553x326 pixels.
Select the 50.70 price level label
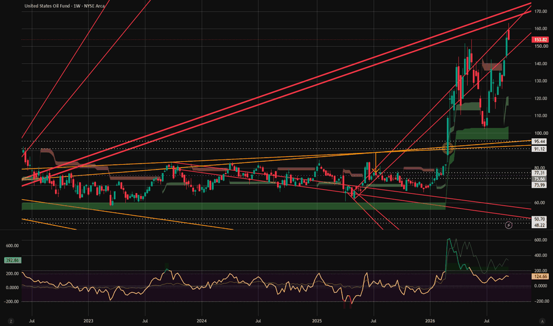coord(539,219)
